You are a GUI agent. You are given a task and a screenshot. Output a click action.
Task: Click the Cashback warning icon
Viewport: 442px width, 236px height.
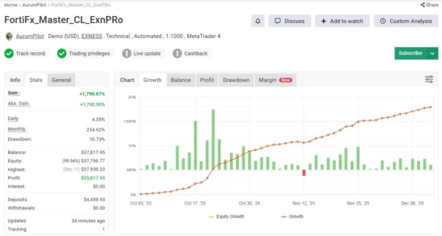(x=177, y=53)
